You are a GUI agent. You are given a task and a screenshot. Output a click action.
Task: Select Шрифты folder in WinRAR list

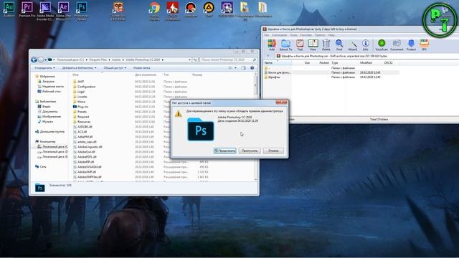273,77
